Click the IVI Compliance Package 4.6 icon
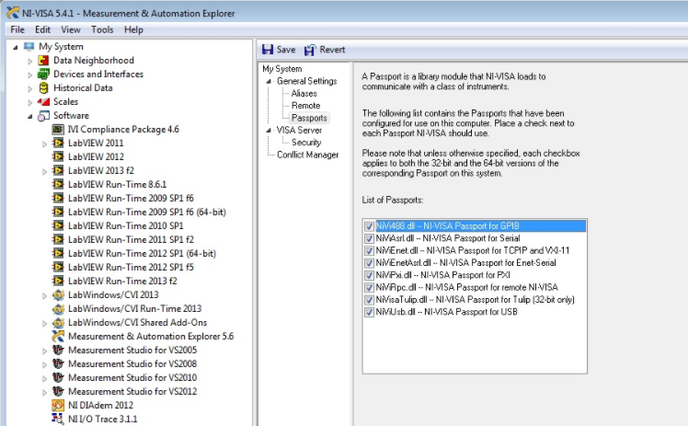 (x=58, y=130)
